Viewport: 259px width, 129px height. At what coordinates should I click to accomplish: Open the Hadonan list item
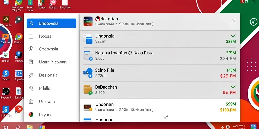160,119
